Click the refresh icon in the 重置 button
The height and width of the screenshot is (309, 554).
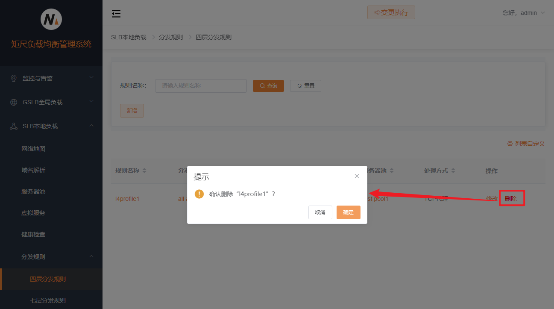pyautogui.click(x=299, y=85)
